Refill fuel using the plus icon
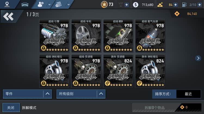Viewport: 204px width, 114px height. (x=199, y=5)
